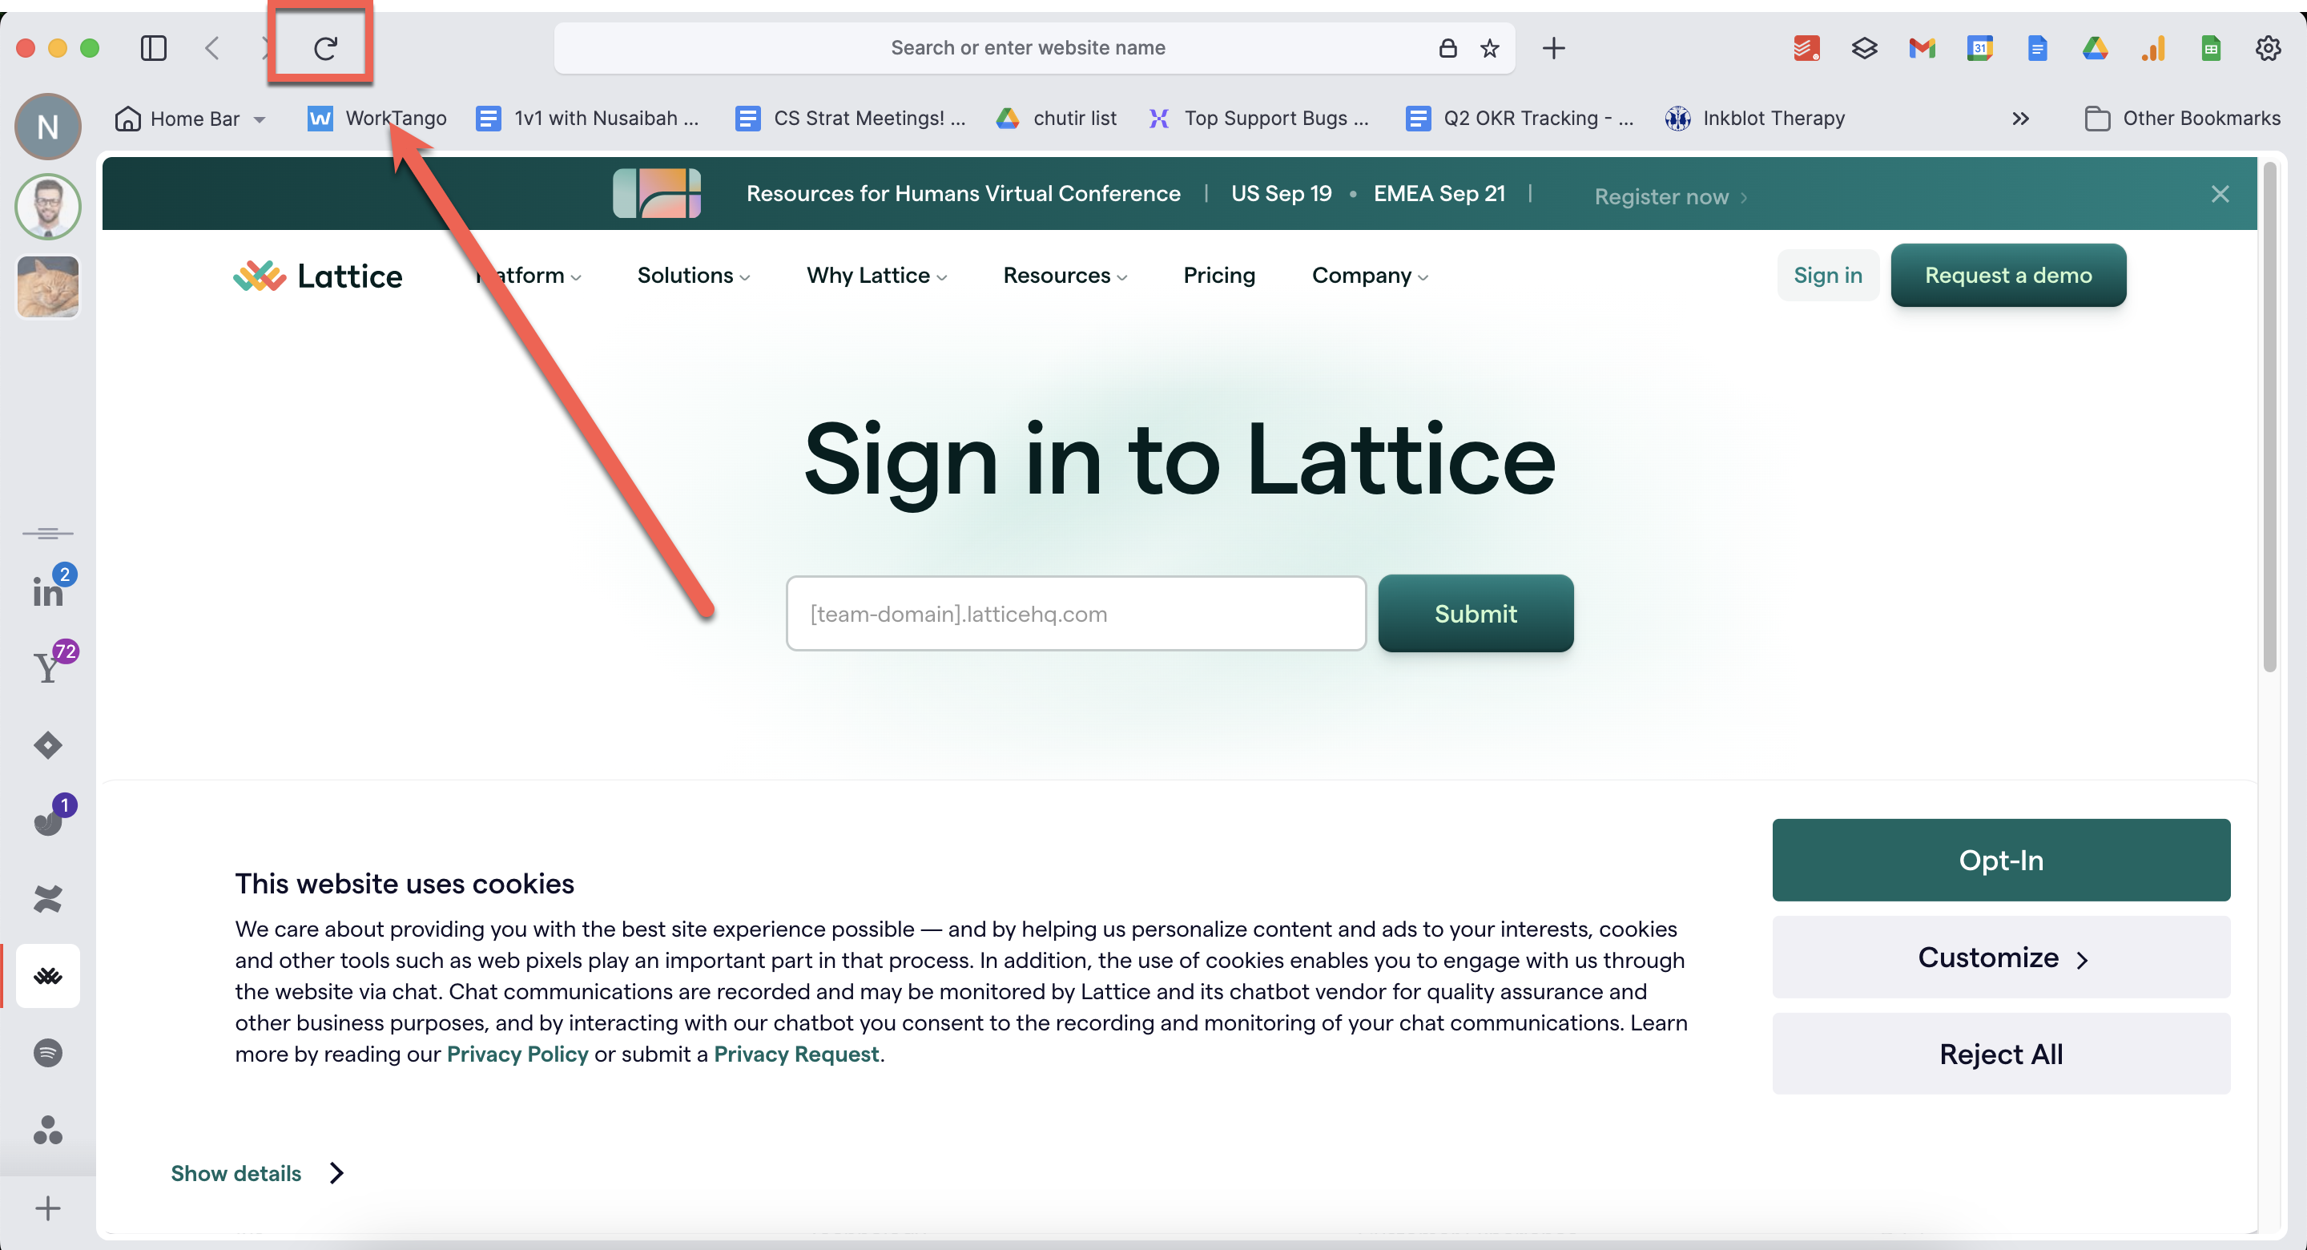Screen dimensions: 2307x1250
Task: Open the Todoist extension icon
Action: [x=1806, y=47]
